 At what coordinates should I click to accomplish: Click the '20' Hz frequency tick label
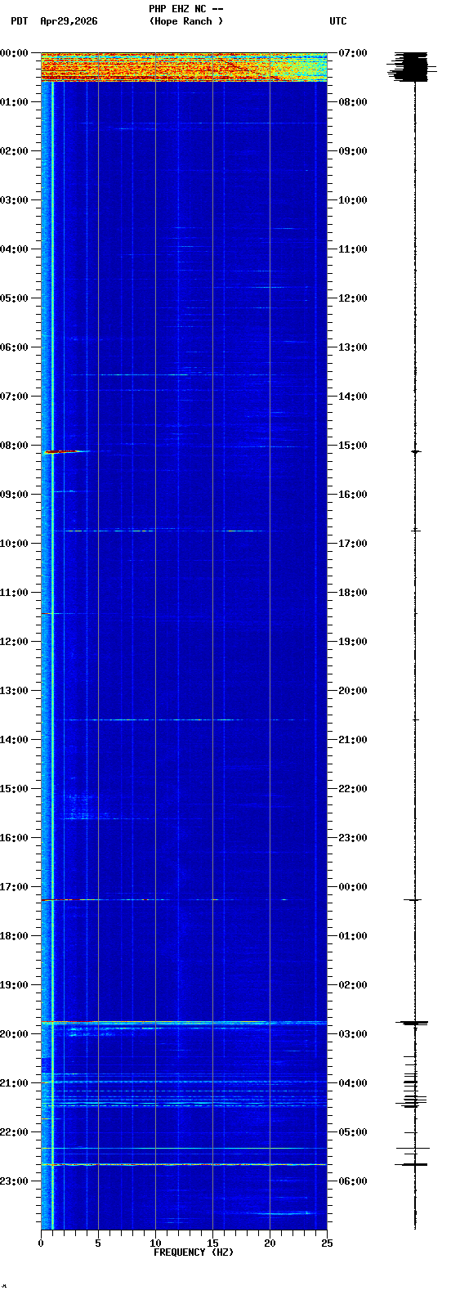point(270,1243)
